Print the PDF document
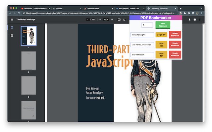This screenshot has width=212, height=132. pyautogui.click(x=195, y=20)
